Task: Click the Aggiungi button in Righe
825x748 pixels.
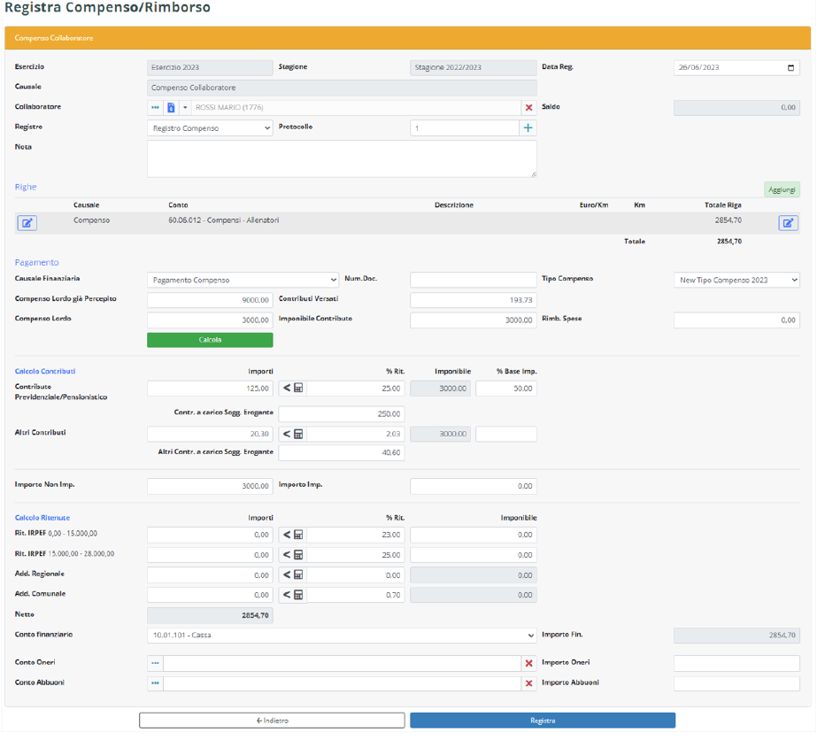Action: pyautogui.click(x=781, y=189)
